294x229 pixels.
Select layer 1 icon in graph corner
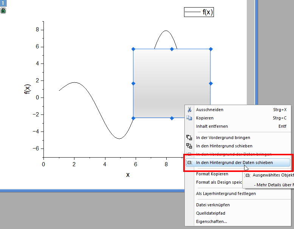pyautogui.click(x=3, y=3)
